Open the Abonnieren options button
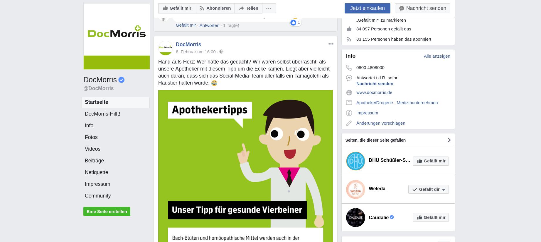The width and height of the screenshot is (541, 242). pyautogui.click(x=215, y=8)
